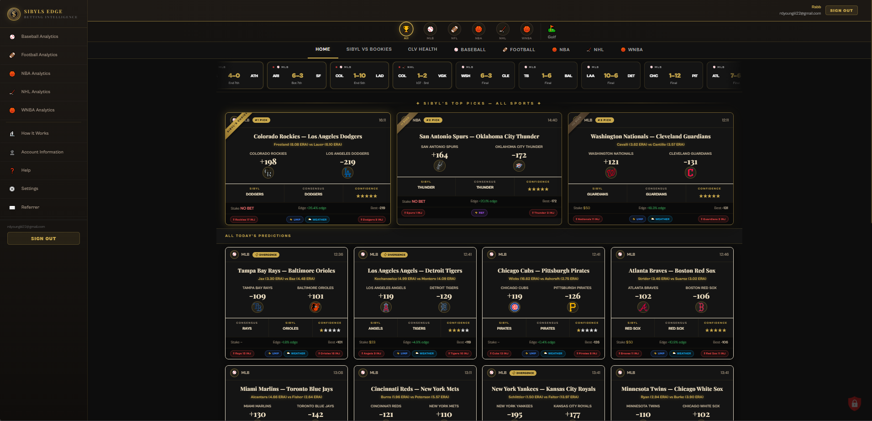
Task: Open the COL 1–2 VGK NHL score tile
Action: [x=422, y=75]
